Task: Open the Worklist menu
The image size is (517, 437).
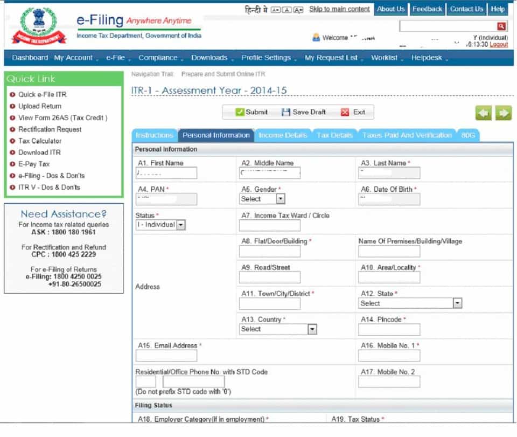Action: click(x=387, y=58)
